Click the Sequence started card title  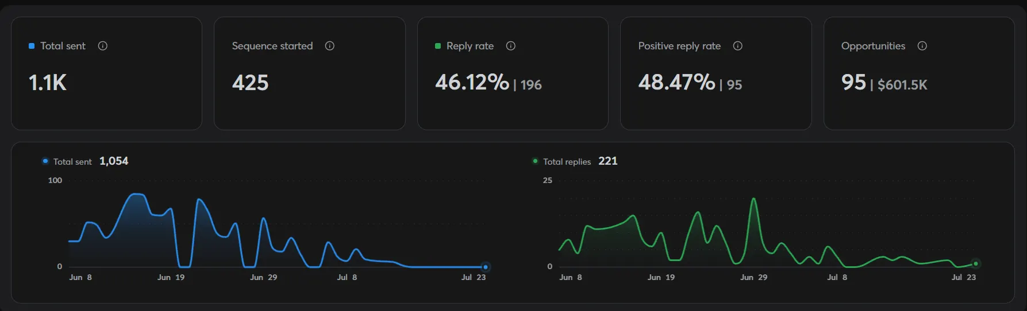(272, 46)
